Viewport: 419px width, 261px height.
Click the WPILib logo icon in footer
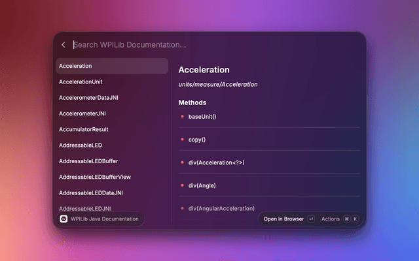coord(64,219)
